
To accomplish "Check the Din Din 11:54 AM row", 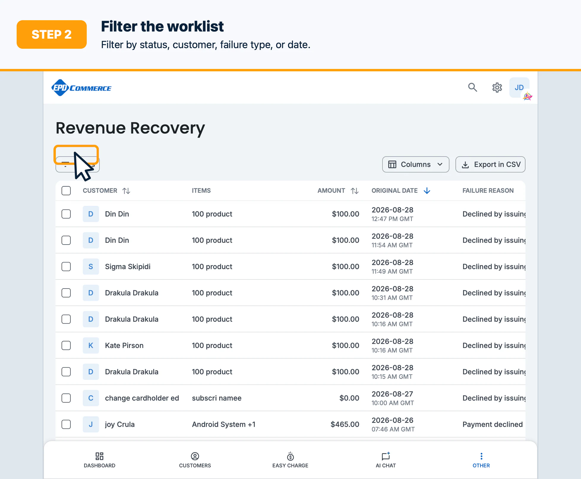I will [66, 240].
